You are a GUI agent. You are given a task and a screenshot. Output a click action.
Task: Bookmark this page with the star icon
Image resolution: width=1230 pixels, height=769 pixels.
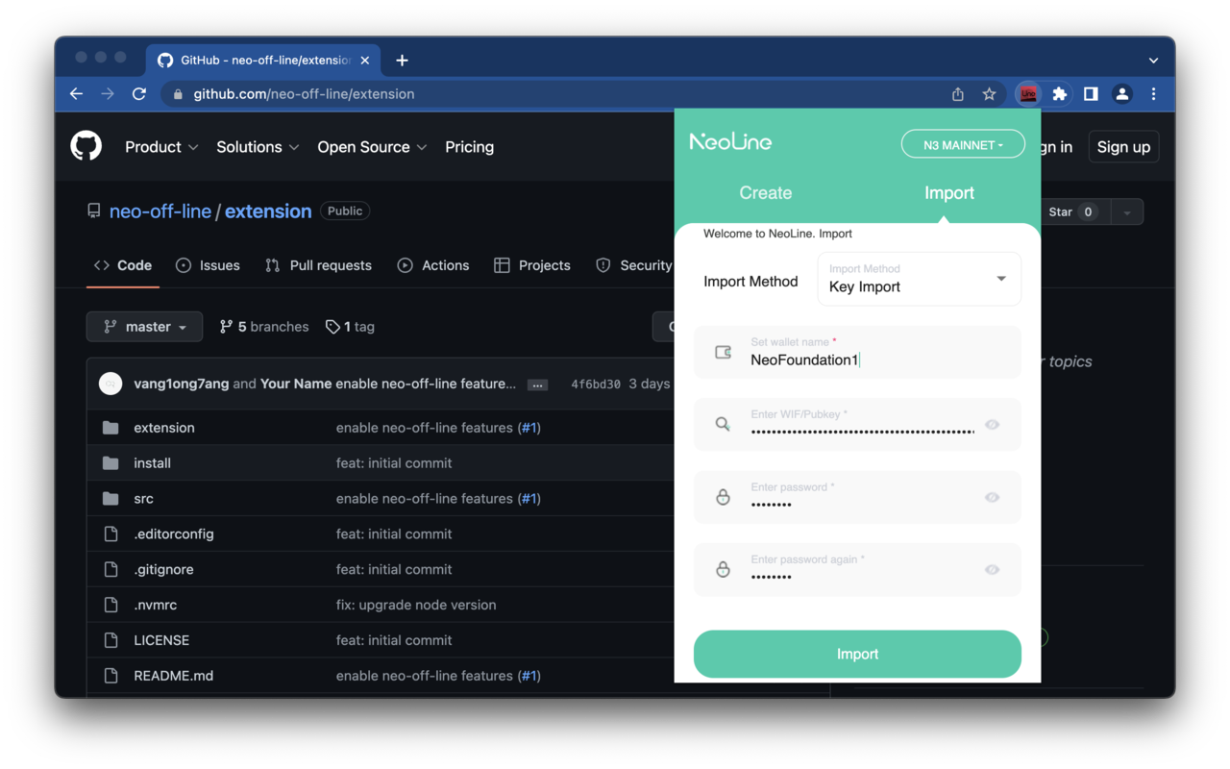(x=989, y=94)
